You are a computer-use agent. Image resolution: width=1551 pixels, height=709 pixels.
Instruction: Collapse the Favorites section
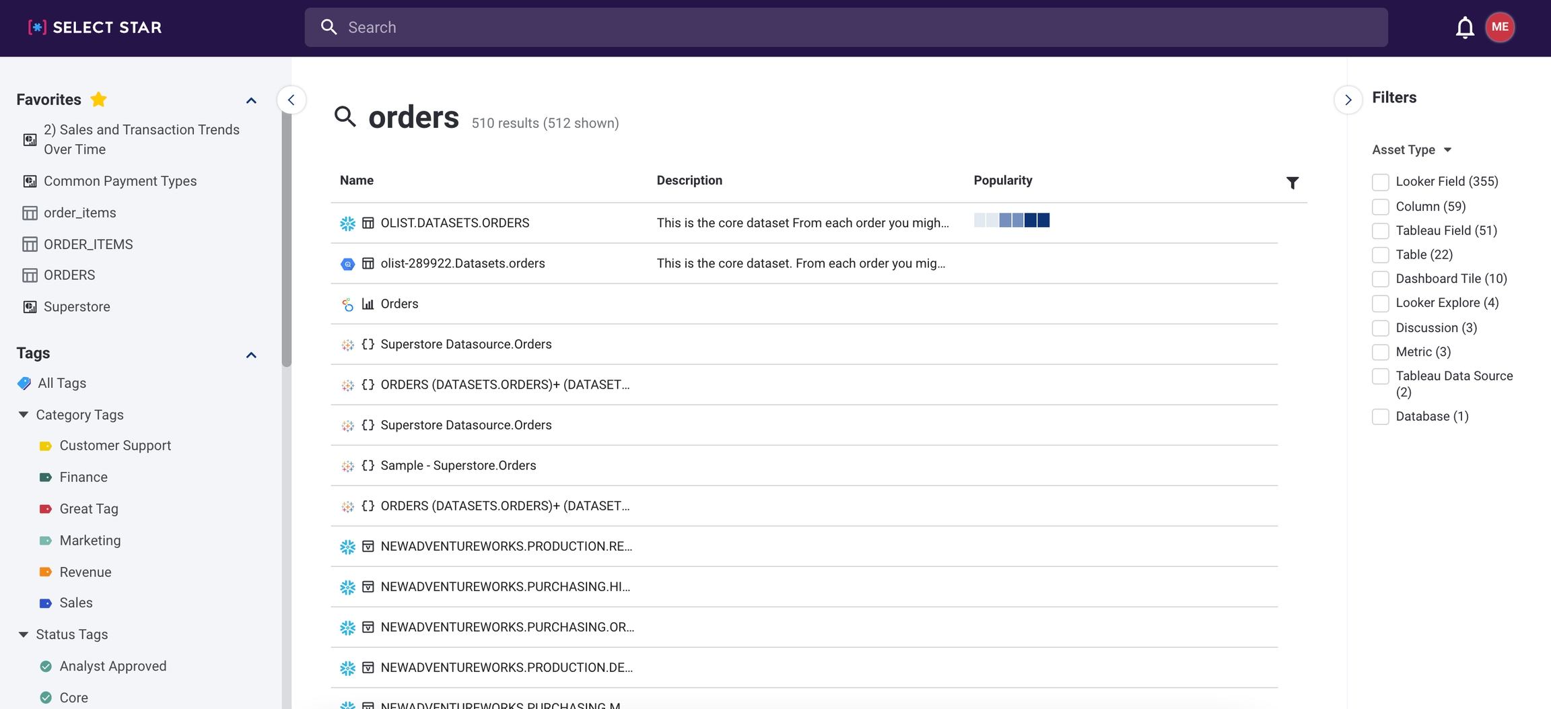[x=251, y=100]
